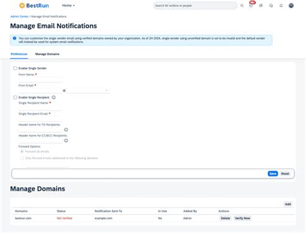The width and height of the screenshot is (306, 233).
Task: Show info for Header Name for CC/BCC Recipients
Action: 66,140
